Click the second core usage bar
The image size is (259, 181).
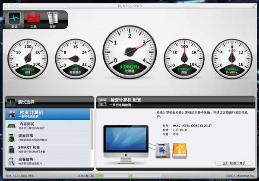point(145,176)
